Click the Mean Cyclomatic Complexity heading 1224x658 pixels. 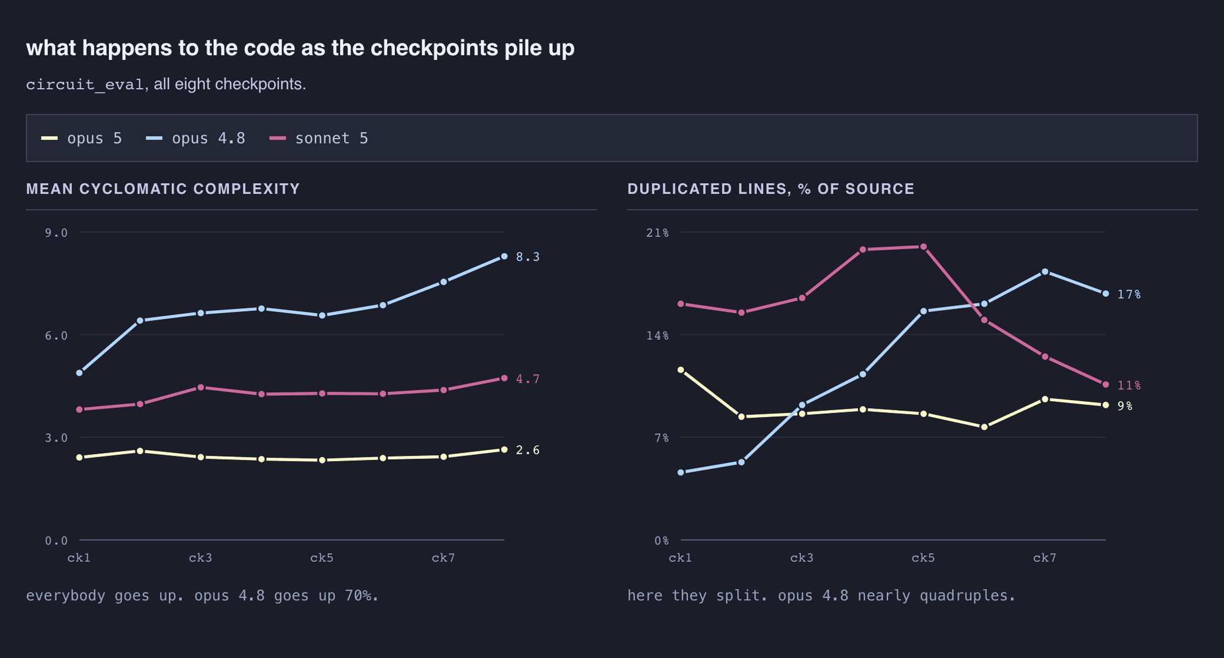(163, 189)
